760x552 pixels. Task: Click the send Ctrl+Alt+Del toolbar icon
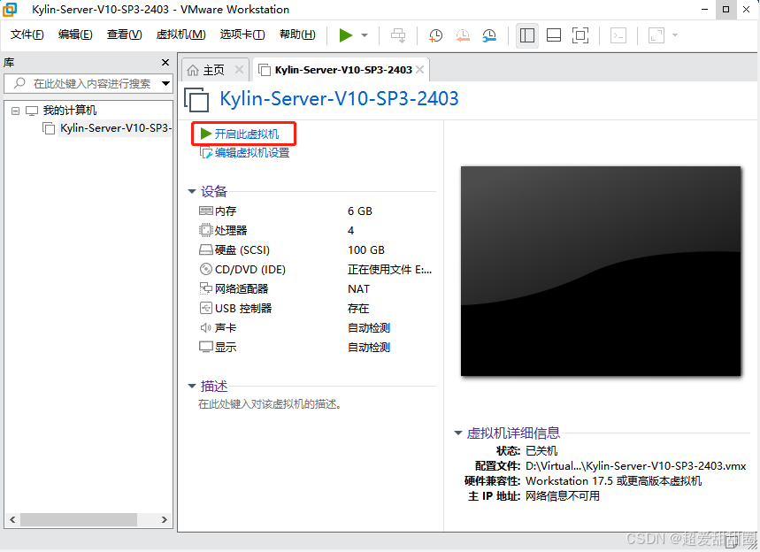pyautogui.click(x=398, y=35)
